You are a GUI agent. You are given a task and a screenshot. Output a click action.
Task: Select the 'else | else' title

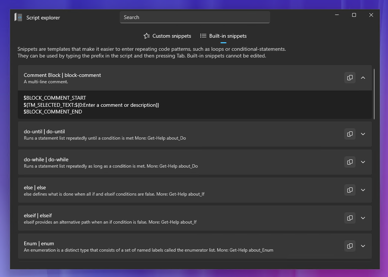pos(35,187)
